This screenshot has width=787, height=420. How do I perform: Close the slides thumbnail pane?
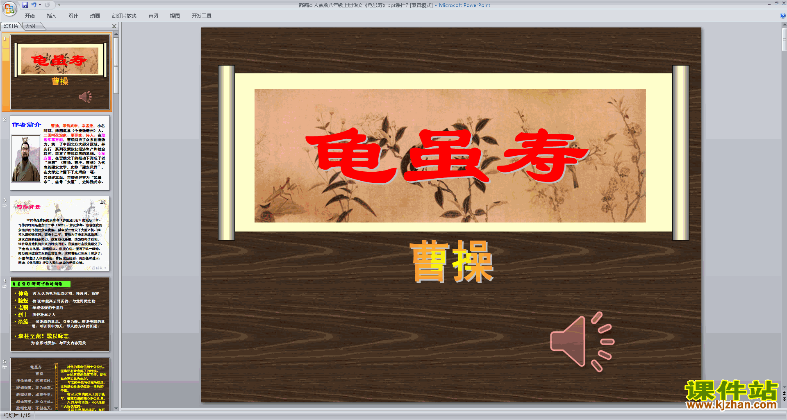(114, 26)
